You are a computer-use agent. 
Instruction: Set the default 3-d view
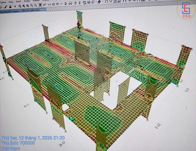click(49, 5)
